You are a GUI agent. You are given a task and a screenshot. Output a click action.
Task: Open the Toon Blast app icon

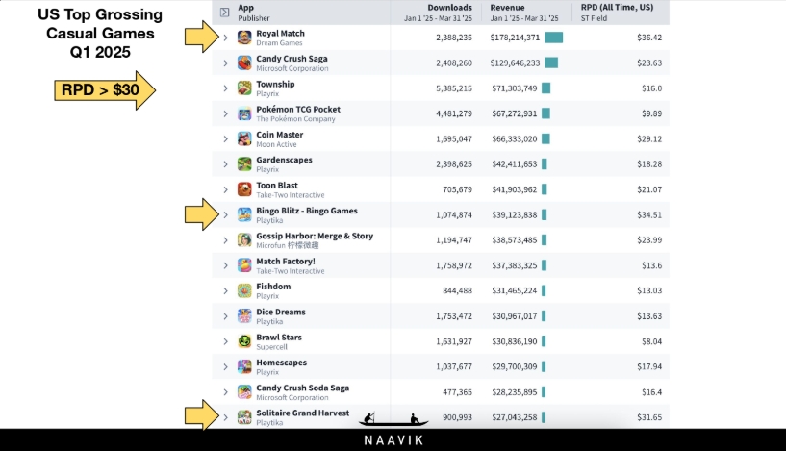point(244,189)
